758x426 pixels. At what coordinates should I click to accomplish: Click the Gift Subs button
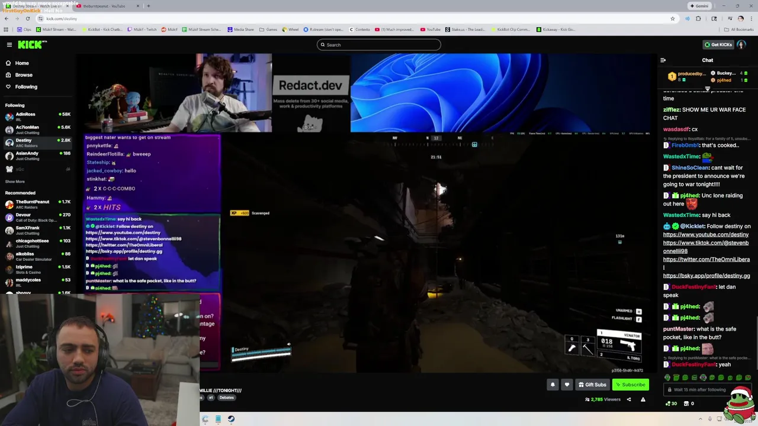pyautogui.click(x=592, y=385)
